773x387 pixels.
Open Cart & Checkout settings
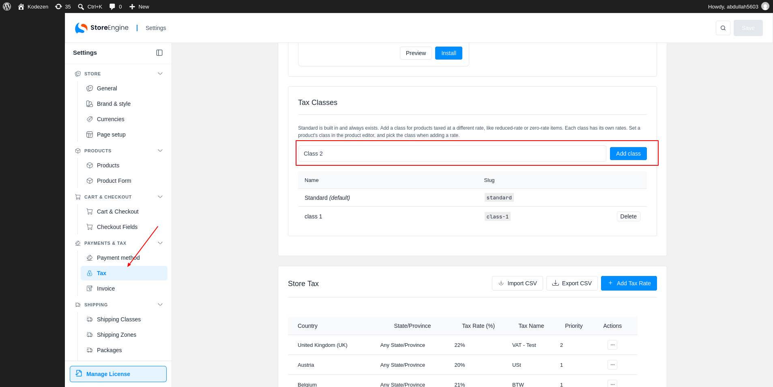pyautogui.click(x=124, y=212)
